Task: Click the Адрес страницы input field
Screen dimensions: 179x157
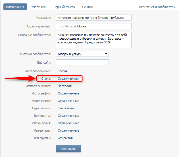Action: click(x=93, y=26)
